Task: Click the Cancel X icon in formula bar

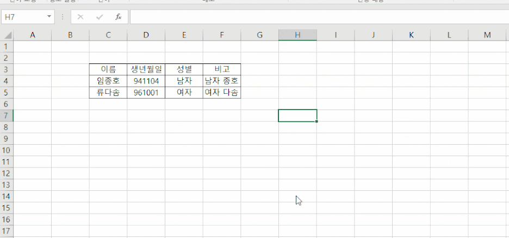Action: point(80,17)
